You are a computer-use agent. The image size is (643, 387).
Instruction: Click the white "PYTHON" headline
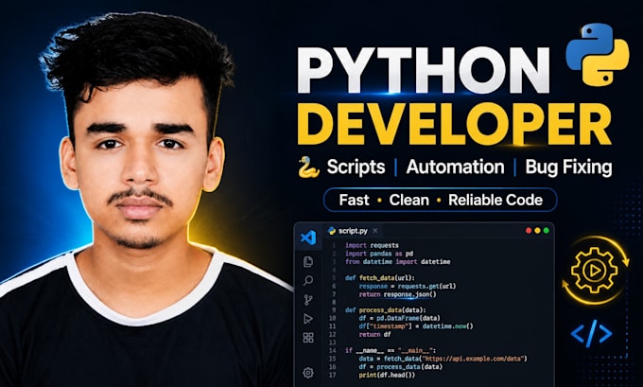[x=423, y=70]
